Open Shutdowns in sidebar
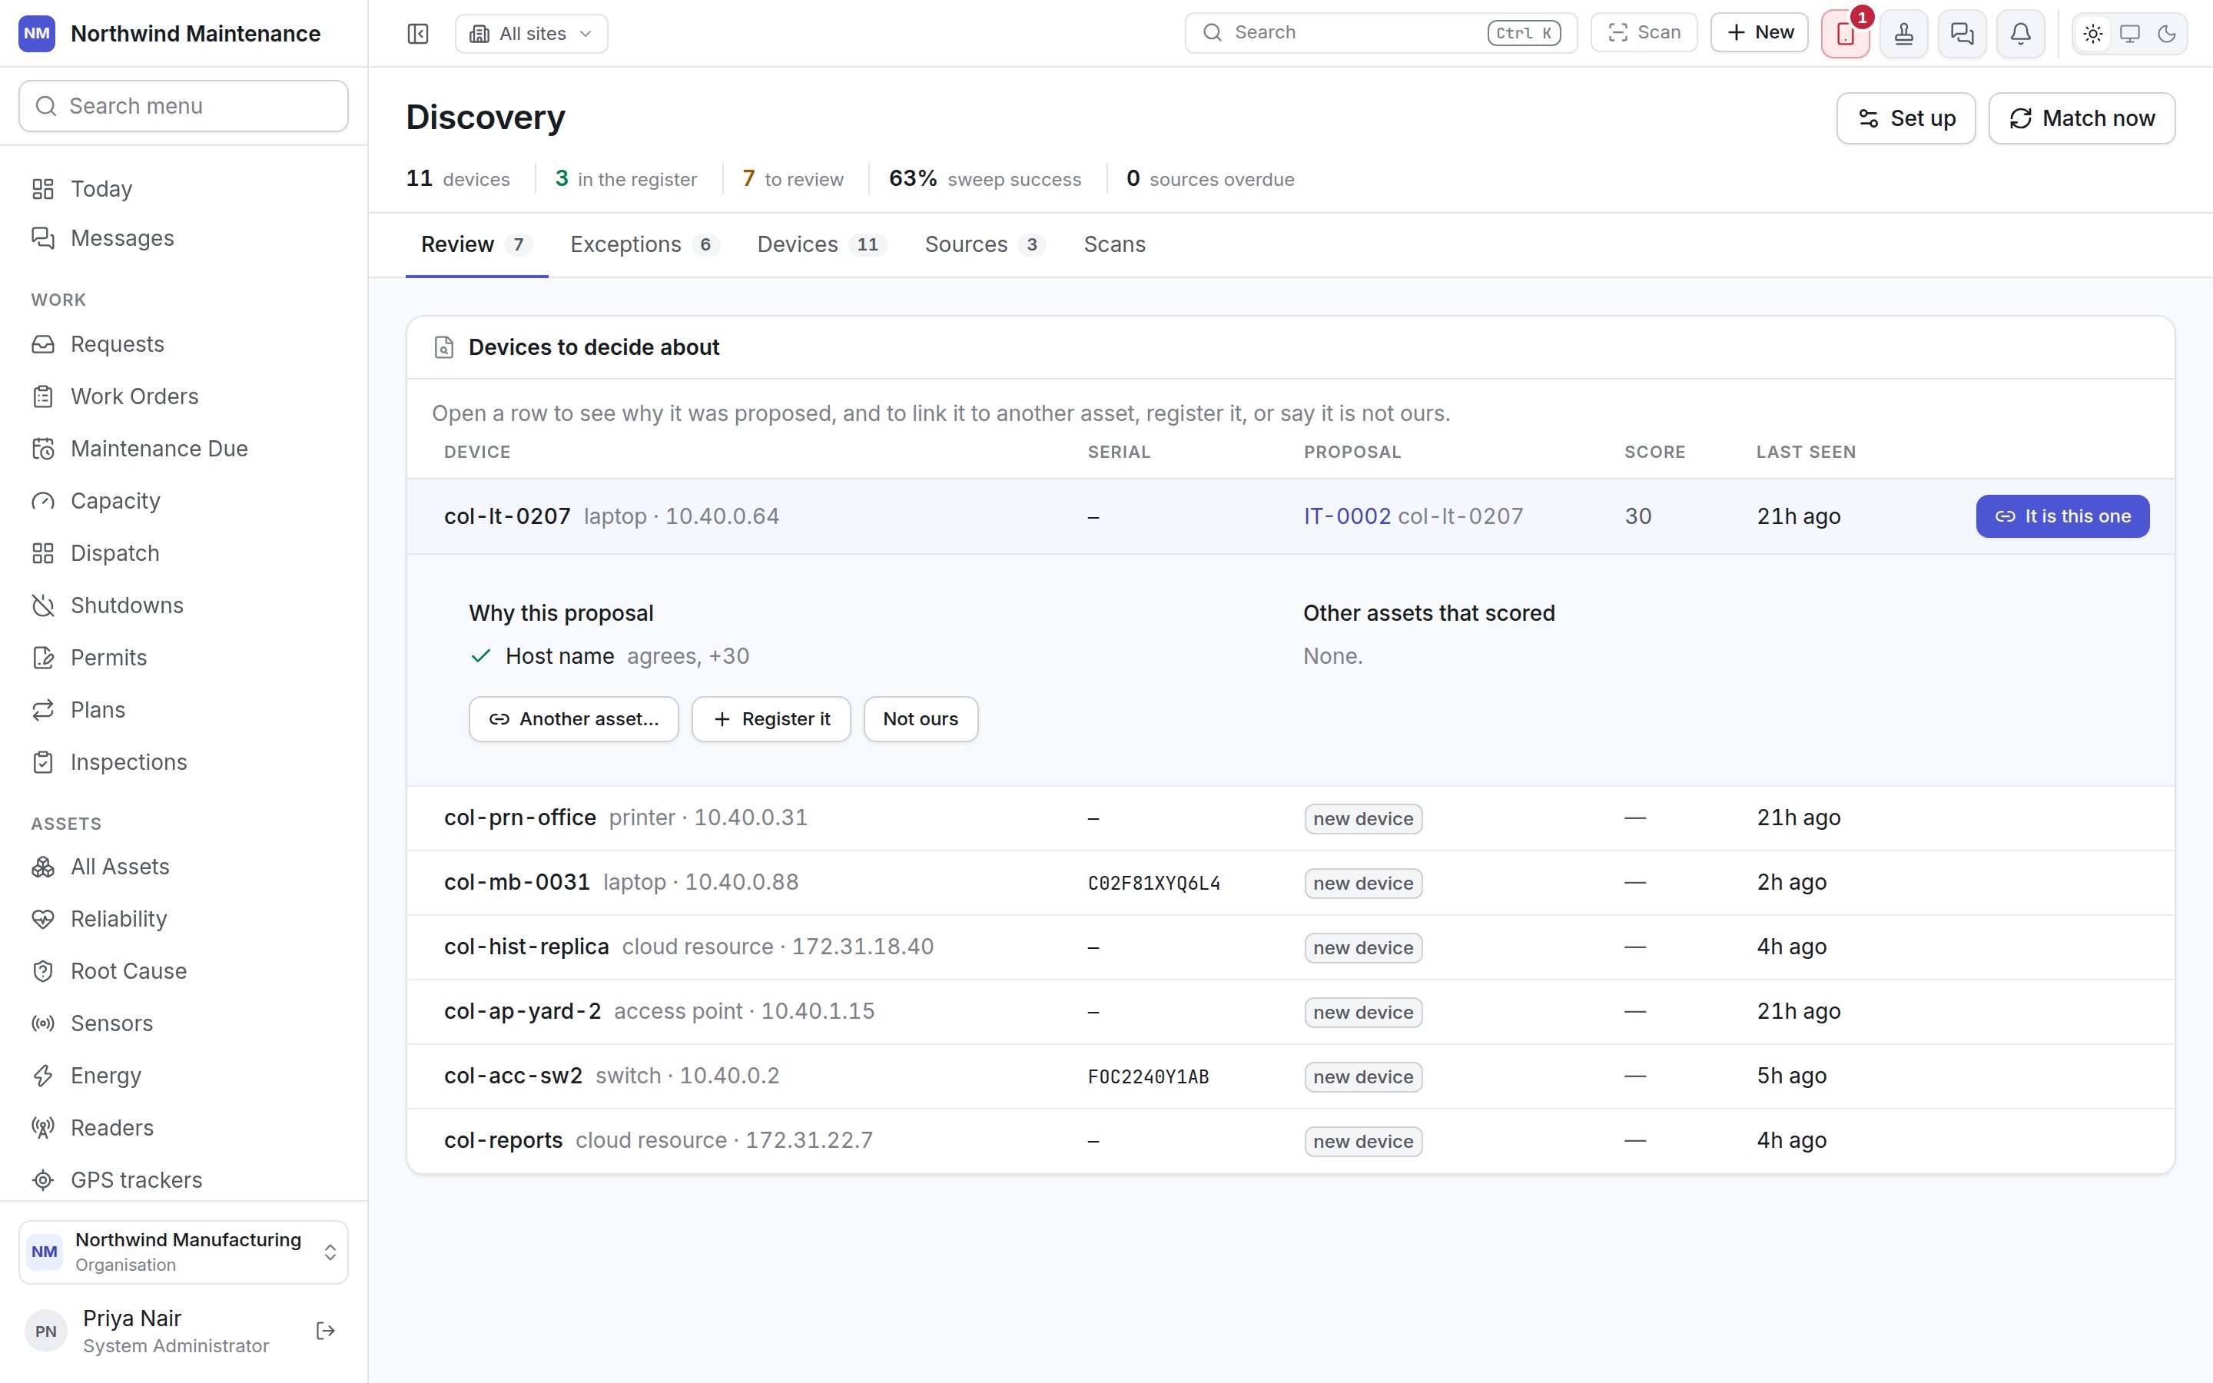 (183, 605)
